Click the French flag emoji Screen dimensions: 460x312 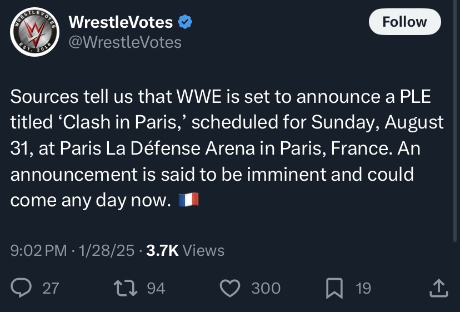(x=188, y=201)
